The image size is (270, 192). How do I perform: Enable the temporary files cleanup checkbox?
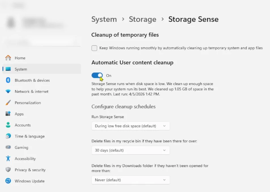point(94,48)
